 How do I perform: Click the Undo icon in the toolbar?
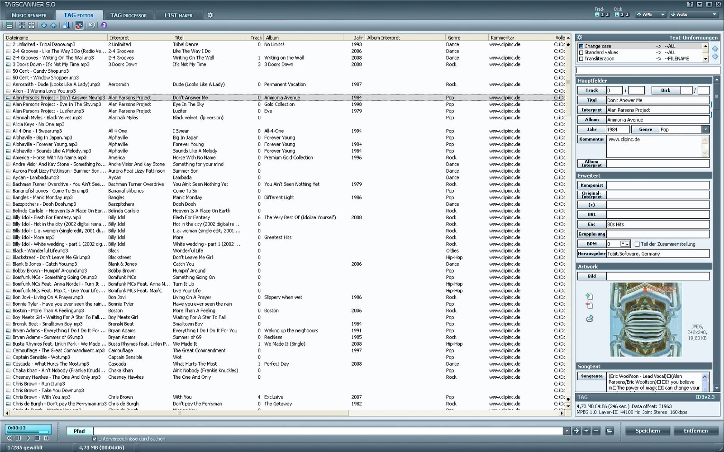tap(92, 25)
